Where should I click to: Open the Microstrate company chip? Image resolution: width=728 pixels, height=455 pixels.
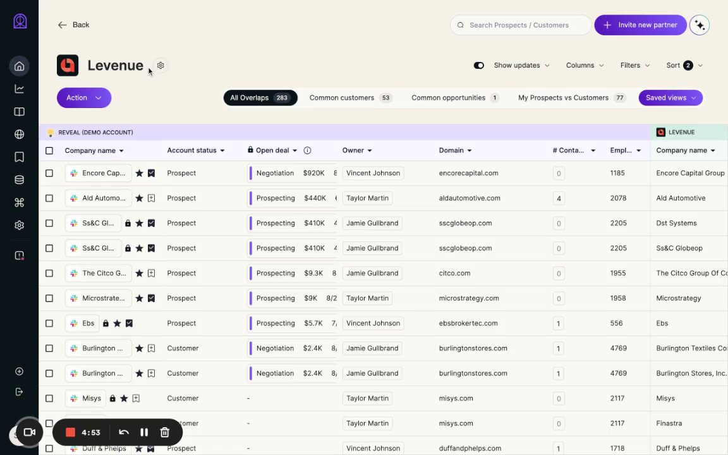click(x=99, y=298)
